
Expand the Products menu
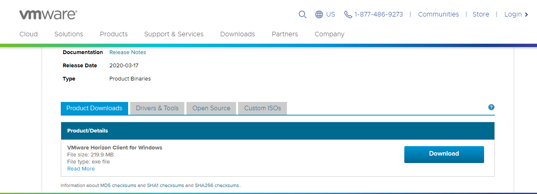tap(114, 34)
